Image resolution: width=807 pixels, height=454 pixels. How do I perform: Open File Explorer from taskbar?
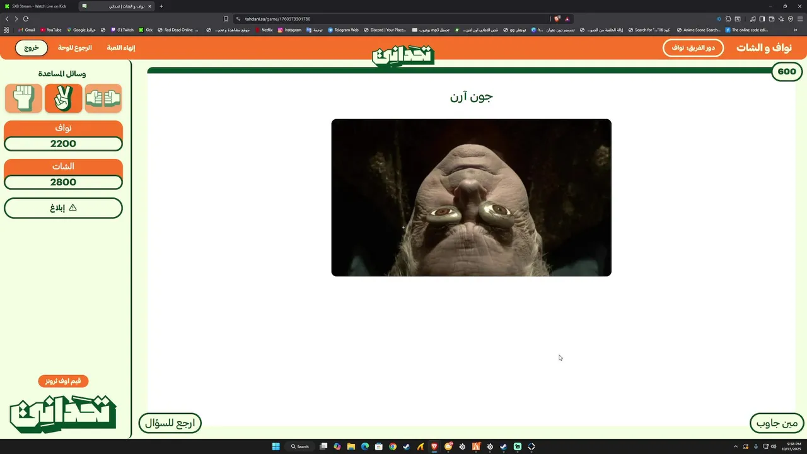tap(351, 446)
